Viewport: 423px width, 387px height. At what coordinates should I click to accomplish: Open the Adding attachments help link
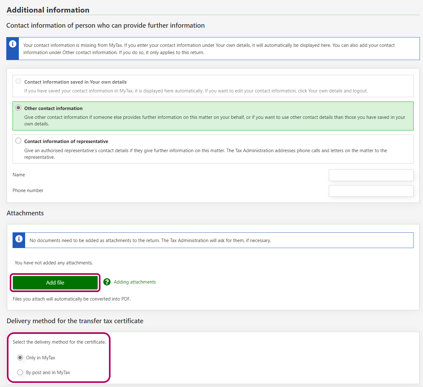pos(135,282)
